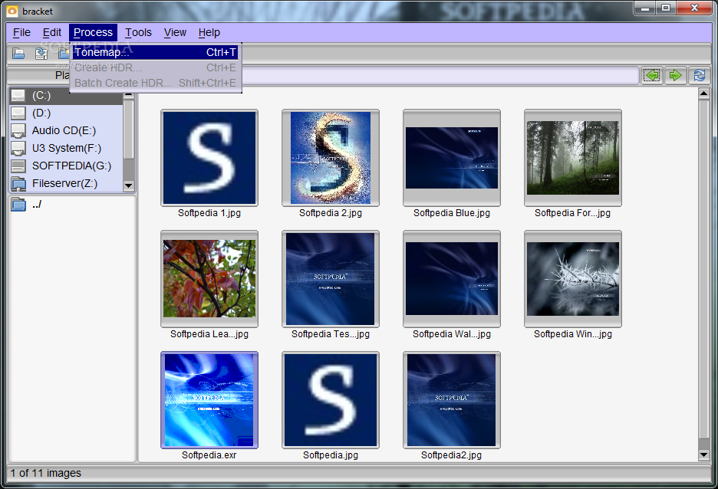Select Softpedia.exr thumbnail
This screenshot has height=489, width=718.
pos(209,400)
